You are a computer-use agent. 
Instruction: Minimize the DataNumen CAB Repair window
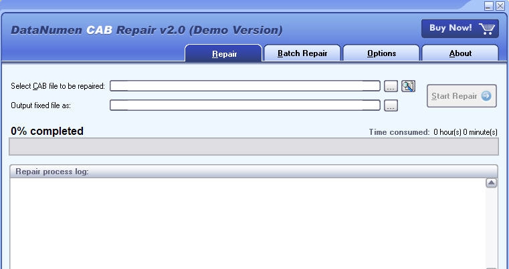click(x=489, y=6)
